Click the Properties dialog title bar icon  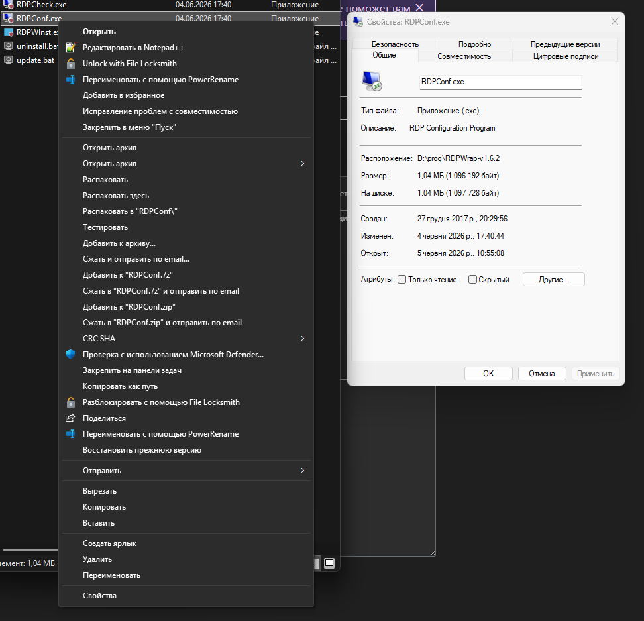(x=358, y=22)
